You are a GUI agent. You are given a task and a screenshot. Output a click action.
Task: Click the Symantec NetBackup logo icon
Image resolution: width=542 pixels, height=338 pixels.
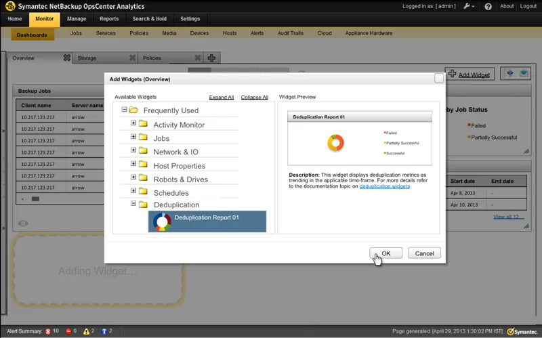(x=10, y=6)
